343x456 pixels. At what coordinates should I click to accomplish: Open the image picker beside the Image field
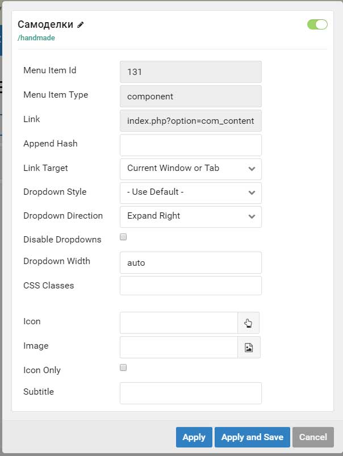tap(249, 347)
